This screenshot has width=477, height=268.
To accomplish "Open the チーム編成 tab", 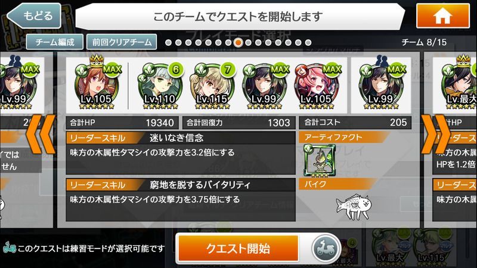I will coord(55,42).
